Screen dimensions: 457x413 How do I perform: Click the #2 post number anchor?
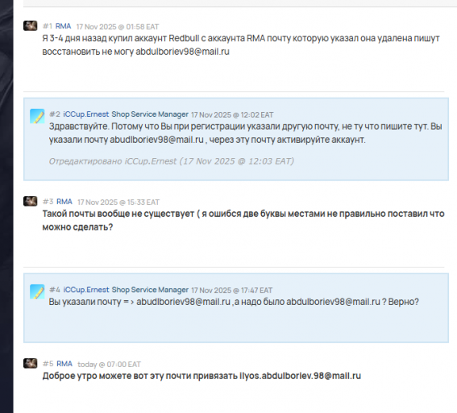55,115
